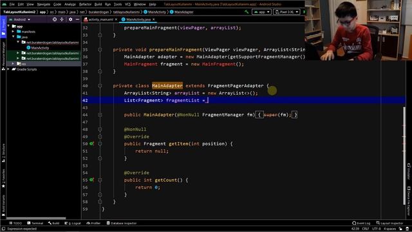Open the Event Log
The image size is (412, 232).
point(361,223)
